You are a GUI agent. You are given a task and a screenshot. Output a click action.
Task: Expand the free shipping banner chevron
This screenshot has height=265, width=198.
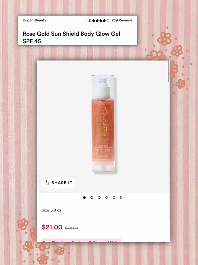pyautogui.click(x=164, y=241)
